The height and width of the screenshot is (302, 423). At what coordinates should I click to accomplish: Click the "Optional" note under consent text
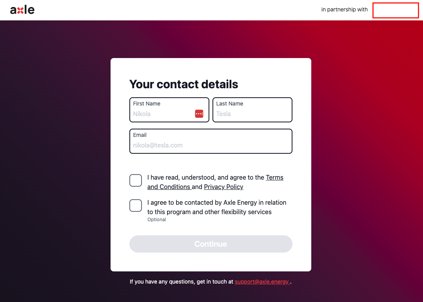click(156, 220)
